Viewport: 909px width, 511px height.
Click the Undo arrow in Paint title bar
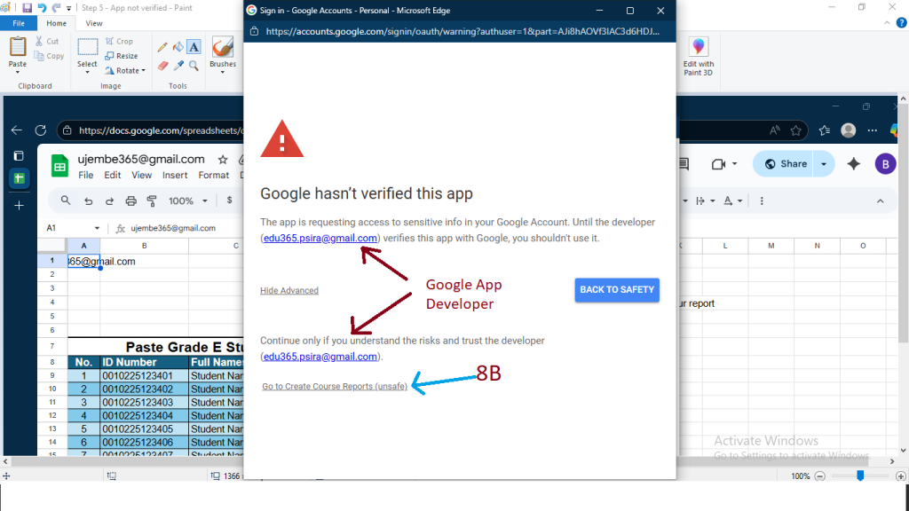(x=43, y=8)
